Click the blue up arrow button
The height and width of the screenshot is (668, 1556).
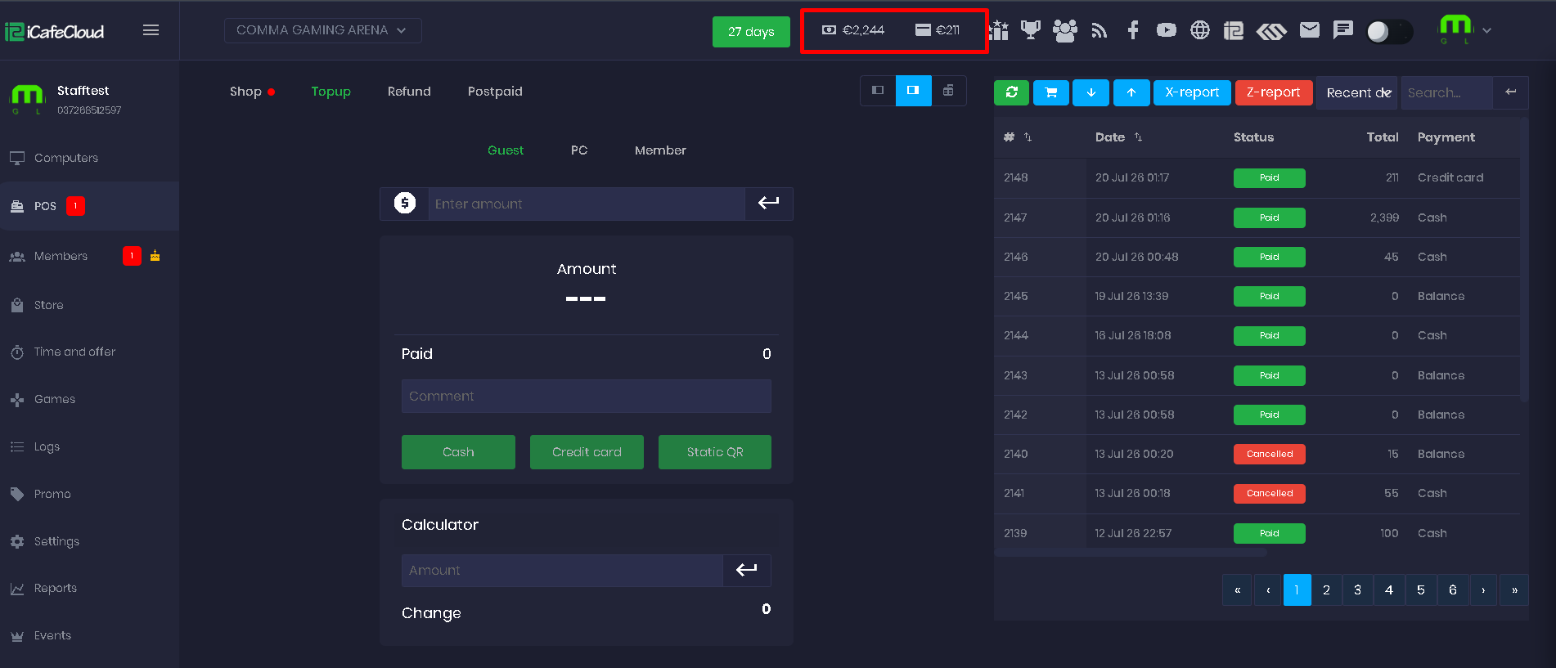[1131, 92]
